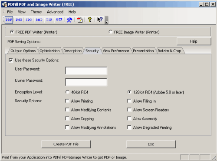Enable Allow Filling In checkbox

[x=129, y=101]
